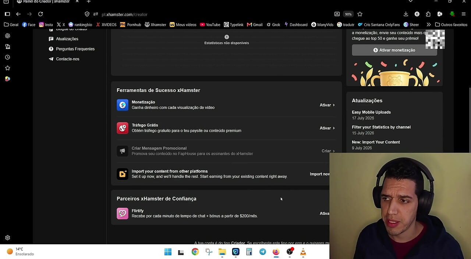Open the Outros favoritos folder
The image size is (471, 259).
coord(451,25)
